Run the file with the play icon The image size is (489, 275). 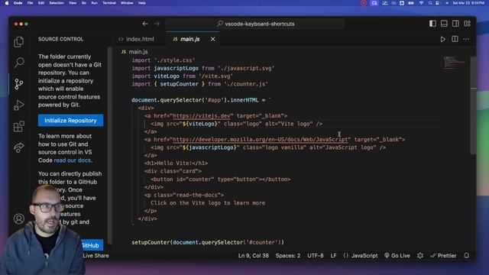(x=443, y=39)
